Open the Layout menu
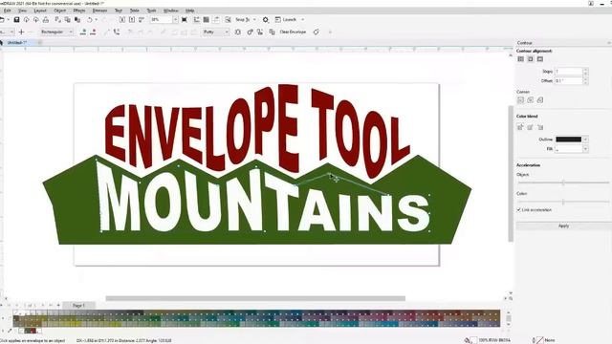Image resolution: width=612 pixels, height=344 pixels. (40, 11)
